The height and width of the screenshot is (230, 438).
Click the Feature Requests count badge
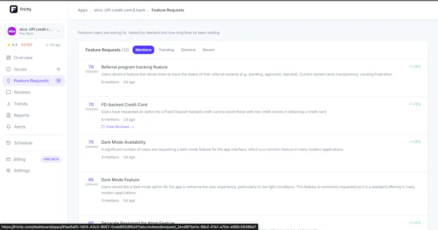tap(59, 81)
